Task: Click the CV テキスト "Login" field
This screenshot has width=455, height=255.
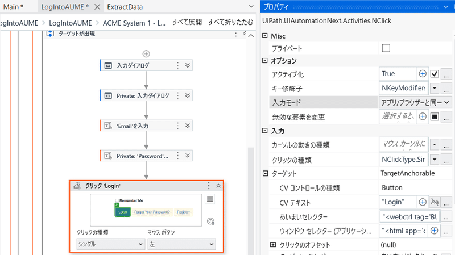Action: click(397, 202)
